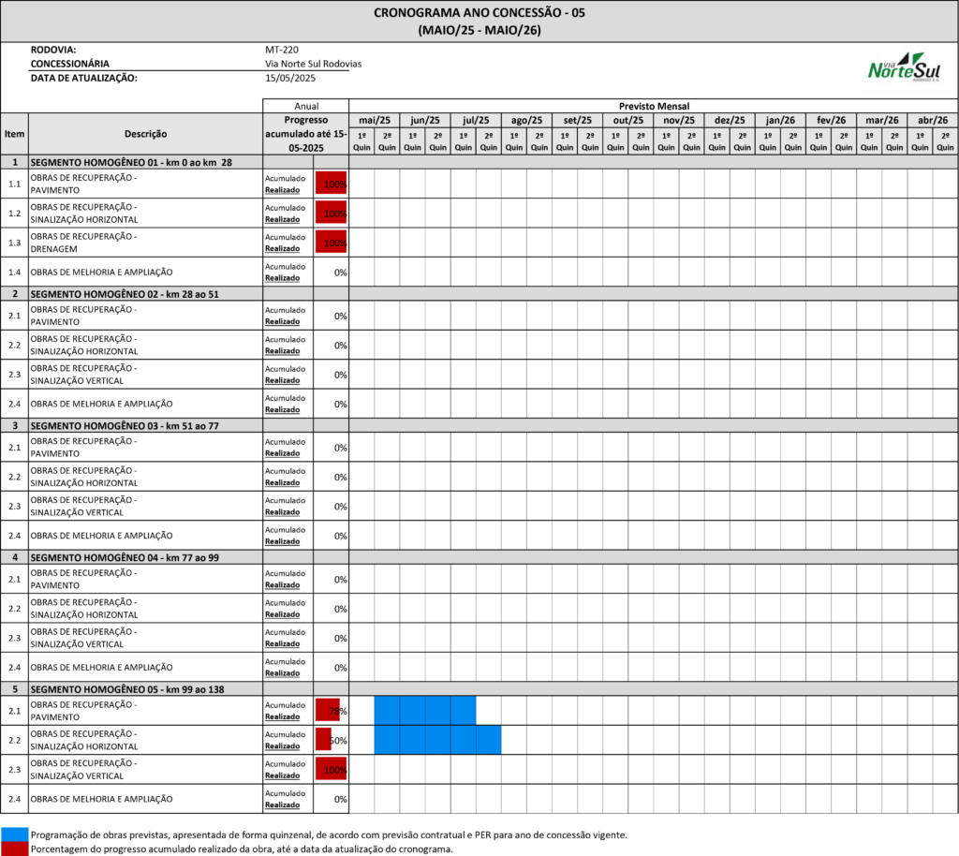
Task: Click 'SEGMENTO HOMOGÊNEO 04 - km 77 ao 99'
Action: (125, 557)
